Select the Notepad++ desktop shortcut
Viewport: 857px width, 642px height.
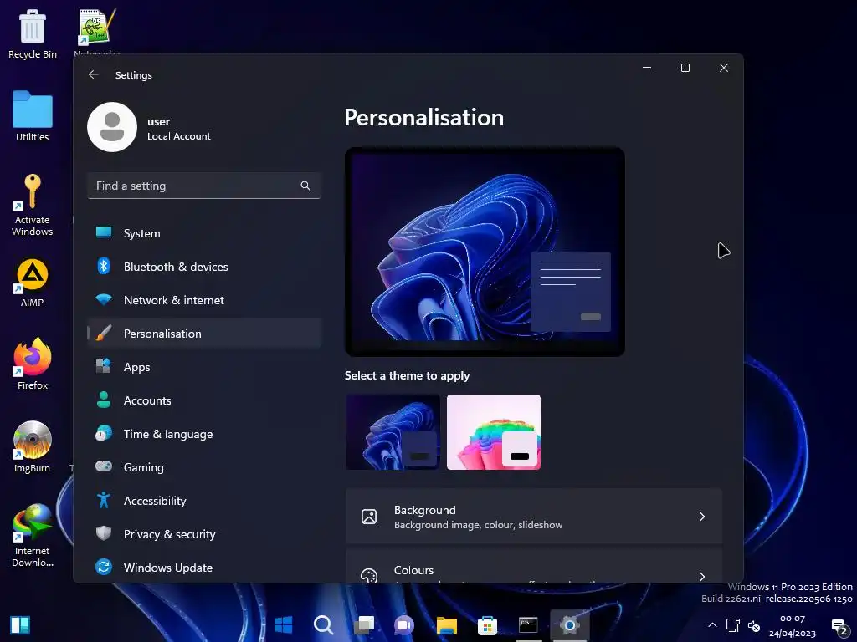97,31
